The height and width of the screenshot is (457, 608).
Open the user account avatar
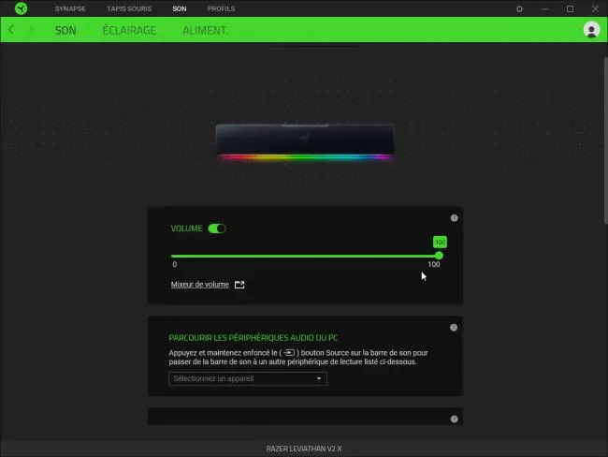coord(591,30)
